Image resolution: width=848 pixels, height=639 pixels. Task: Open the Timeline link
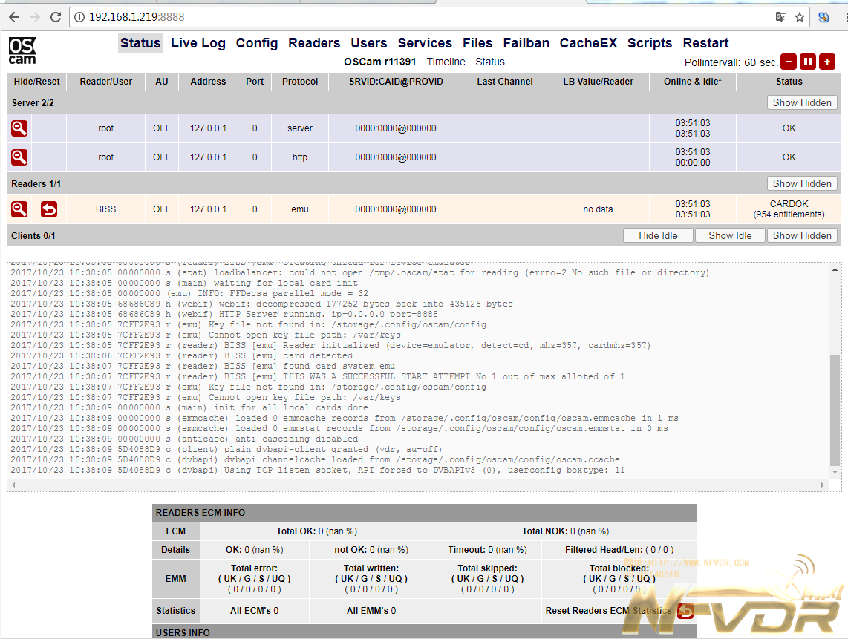(x=446, y=62)
